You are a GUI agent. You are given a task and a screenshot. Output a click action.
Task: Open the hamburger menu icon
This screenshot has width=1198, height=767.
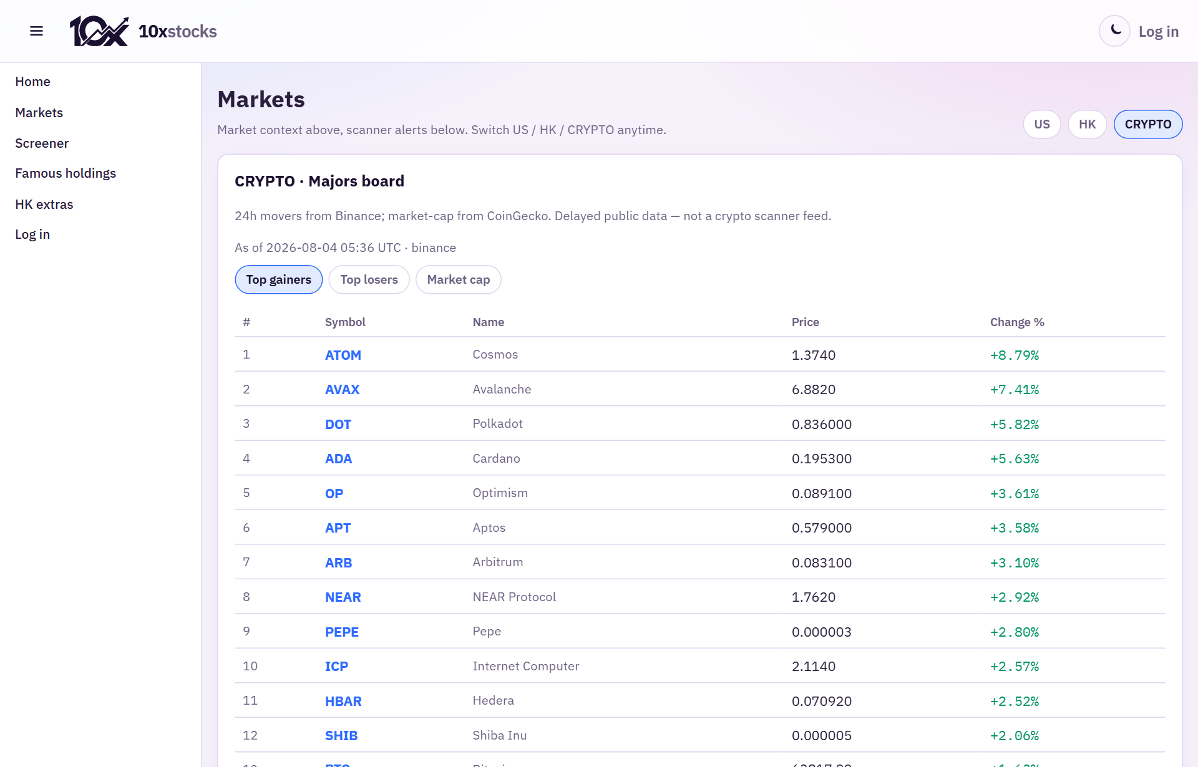coord(36,31)
